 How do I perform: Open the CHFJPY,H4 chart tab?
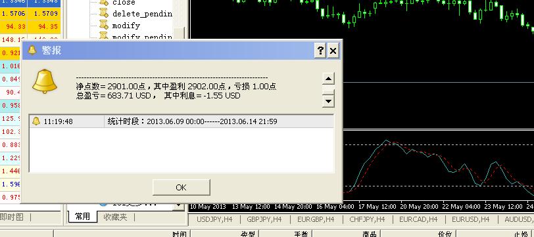pyautogui.click(x=367, y=219)
